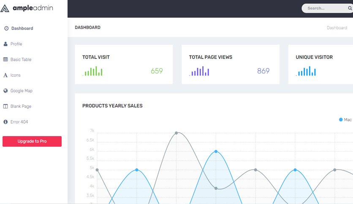Image resolution: width=353 pixels, height=204 pixels.
Task: Click the 4k y-axis label
Action: pyautogui.click(x=92, y=186)
